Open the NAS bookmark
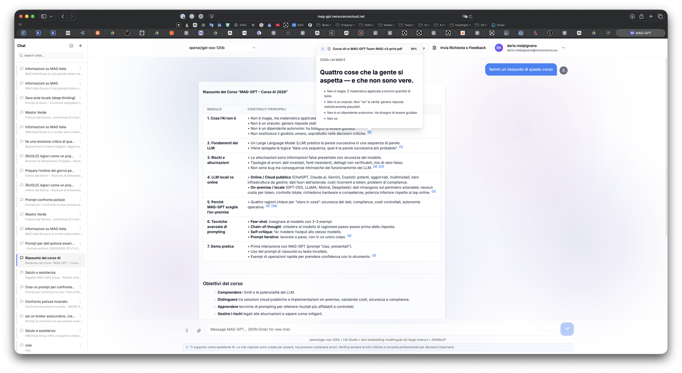682x373 pixels. (298, 25)
